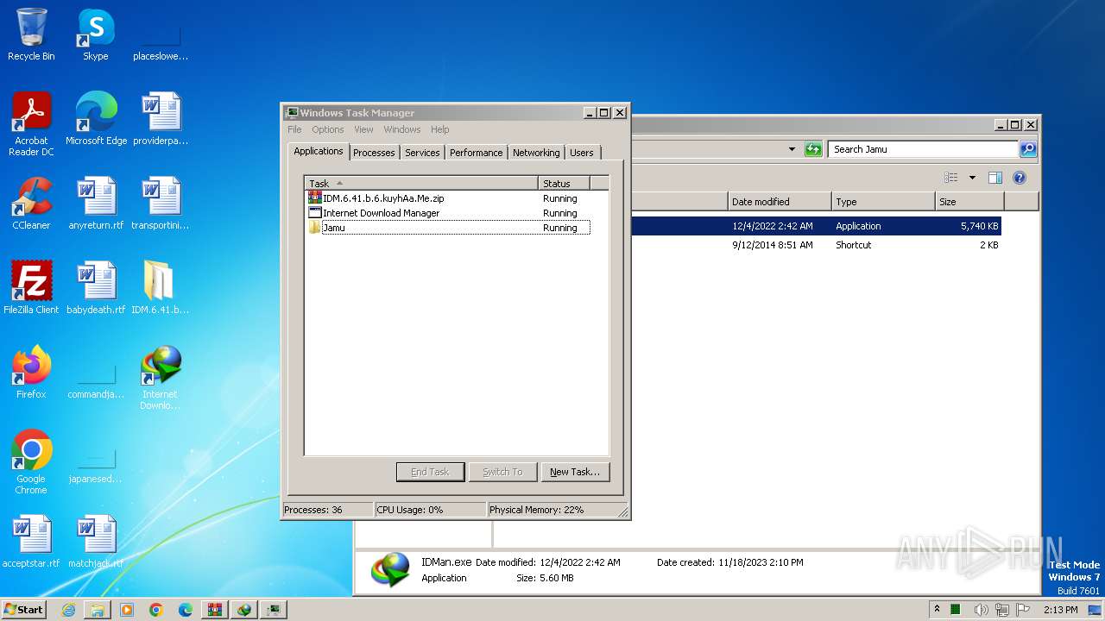This screenshot has width=1105, height=621.
Task: Sort by the Task column header
Action: pyautogui.click(x=421, y=183)
